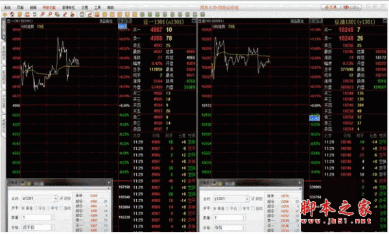Click overlay button above 豆油 chart
The height and width of the screenshot is (234, 389).
click(x=297, y=21)
